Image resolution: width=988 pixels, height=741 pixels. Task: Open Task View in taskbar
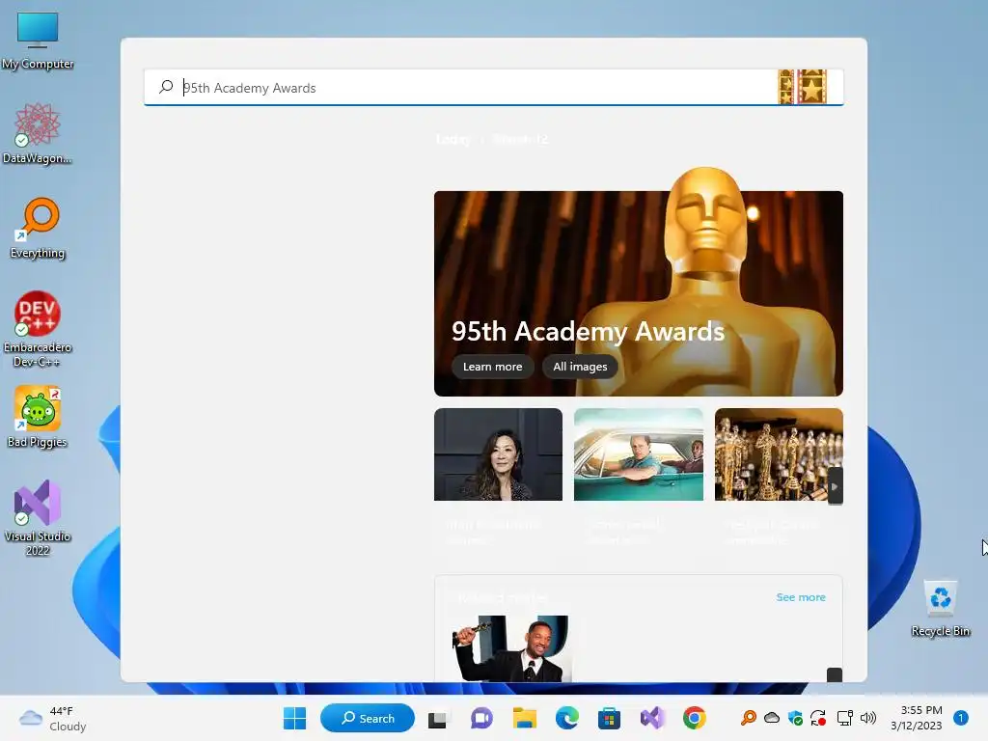pyautogui.click(x=438, y=718)
